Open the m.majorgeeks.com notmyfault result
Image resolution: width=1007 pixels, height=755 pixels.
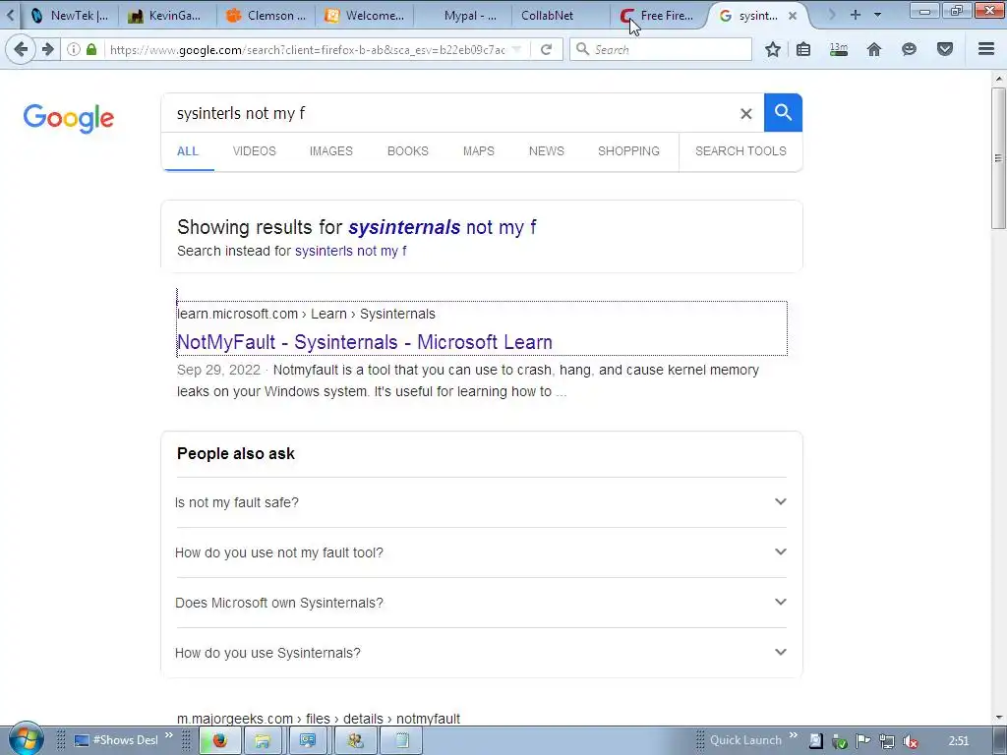(319, 719)
